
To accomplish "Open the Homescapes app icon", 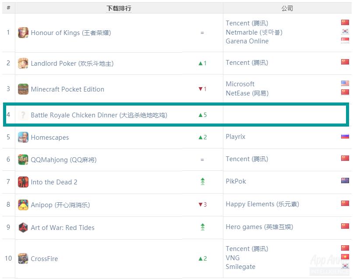I will pos(23,137).
